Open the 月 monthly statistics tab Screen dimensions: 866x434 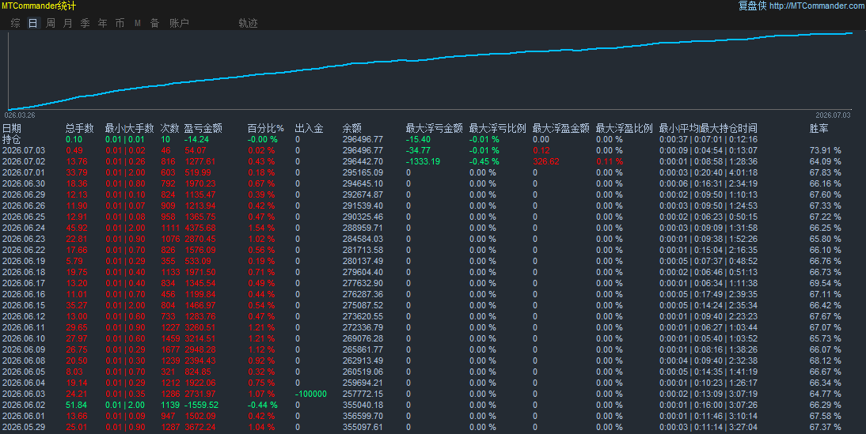pyautogui.click(x=68, y=23)
